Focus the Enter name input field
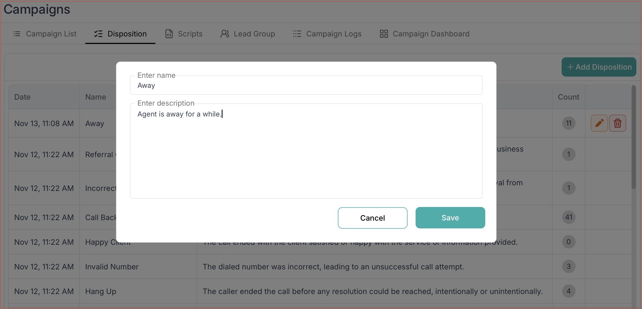 [306, 85]
